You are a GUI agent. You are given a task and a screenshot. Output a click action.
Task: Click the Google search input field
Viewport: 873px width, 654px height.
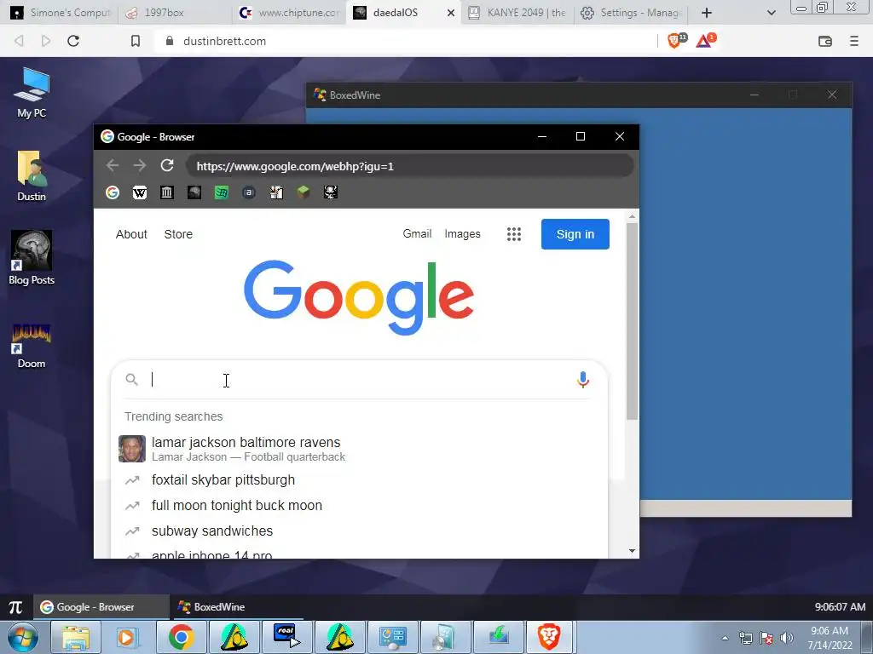(x=359, y=380)
